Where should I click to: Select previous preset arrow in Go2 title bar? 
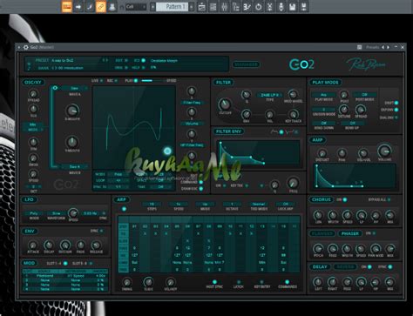(383, 47)
